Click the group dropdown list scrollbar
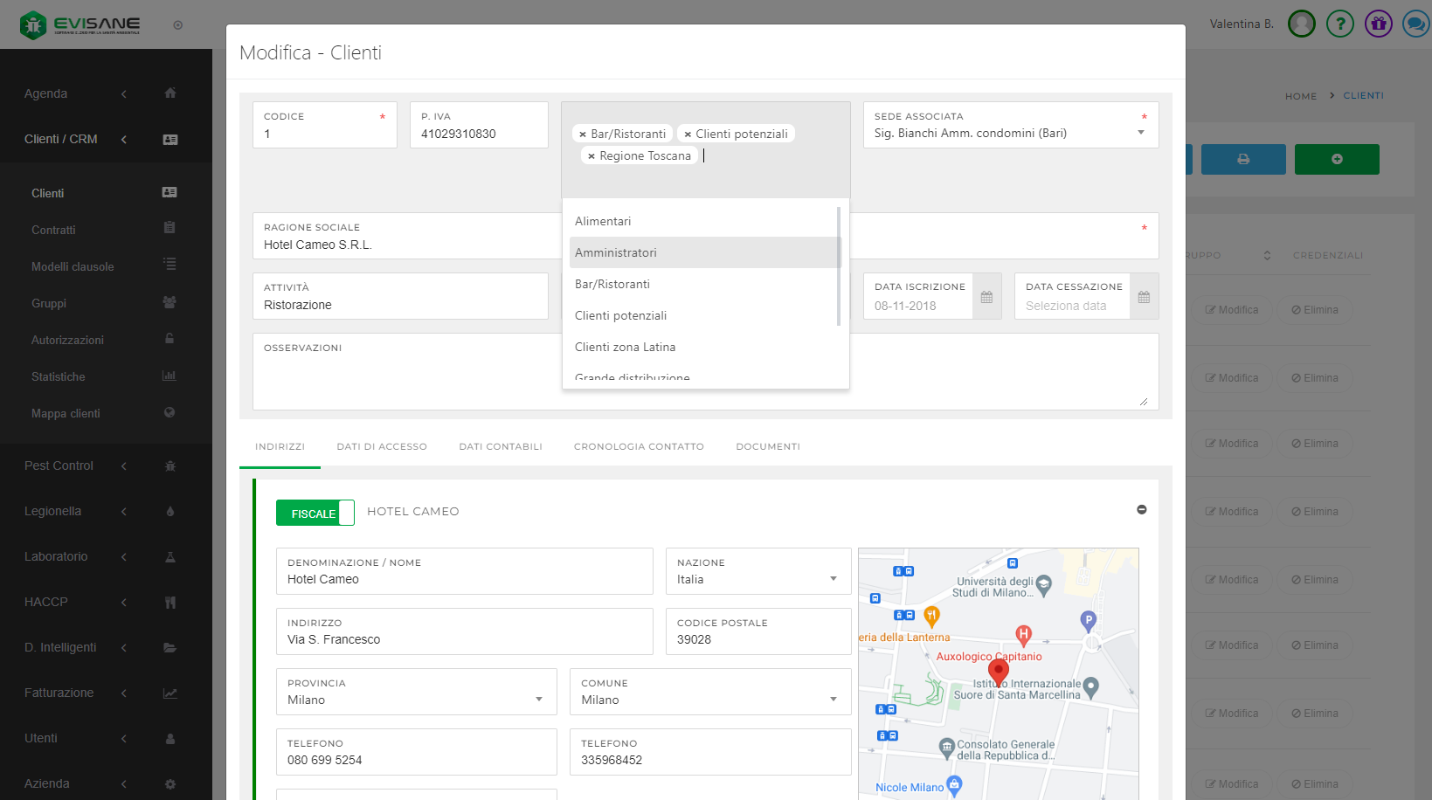This screenshot has height=800, width=1432. click(839, 266)
